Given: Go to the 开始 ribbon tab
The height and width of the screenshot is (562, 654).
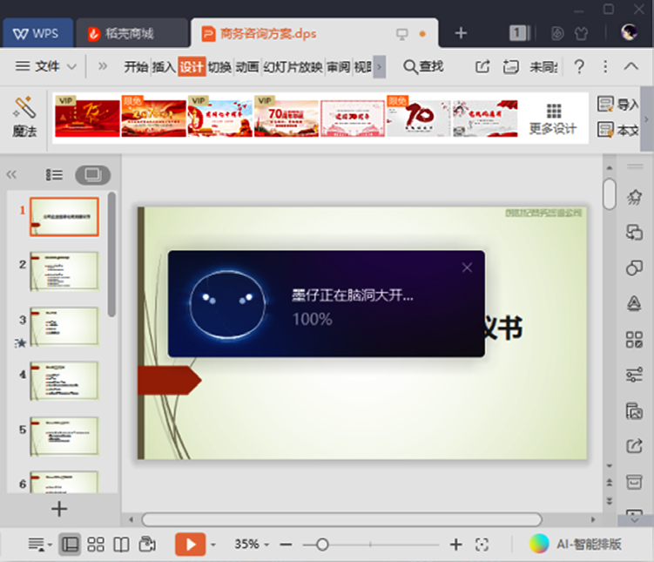Looking at the screenshot, I should [x=136, y=67].
